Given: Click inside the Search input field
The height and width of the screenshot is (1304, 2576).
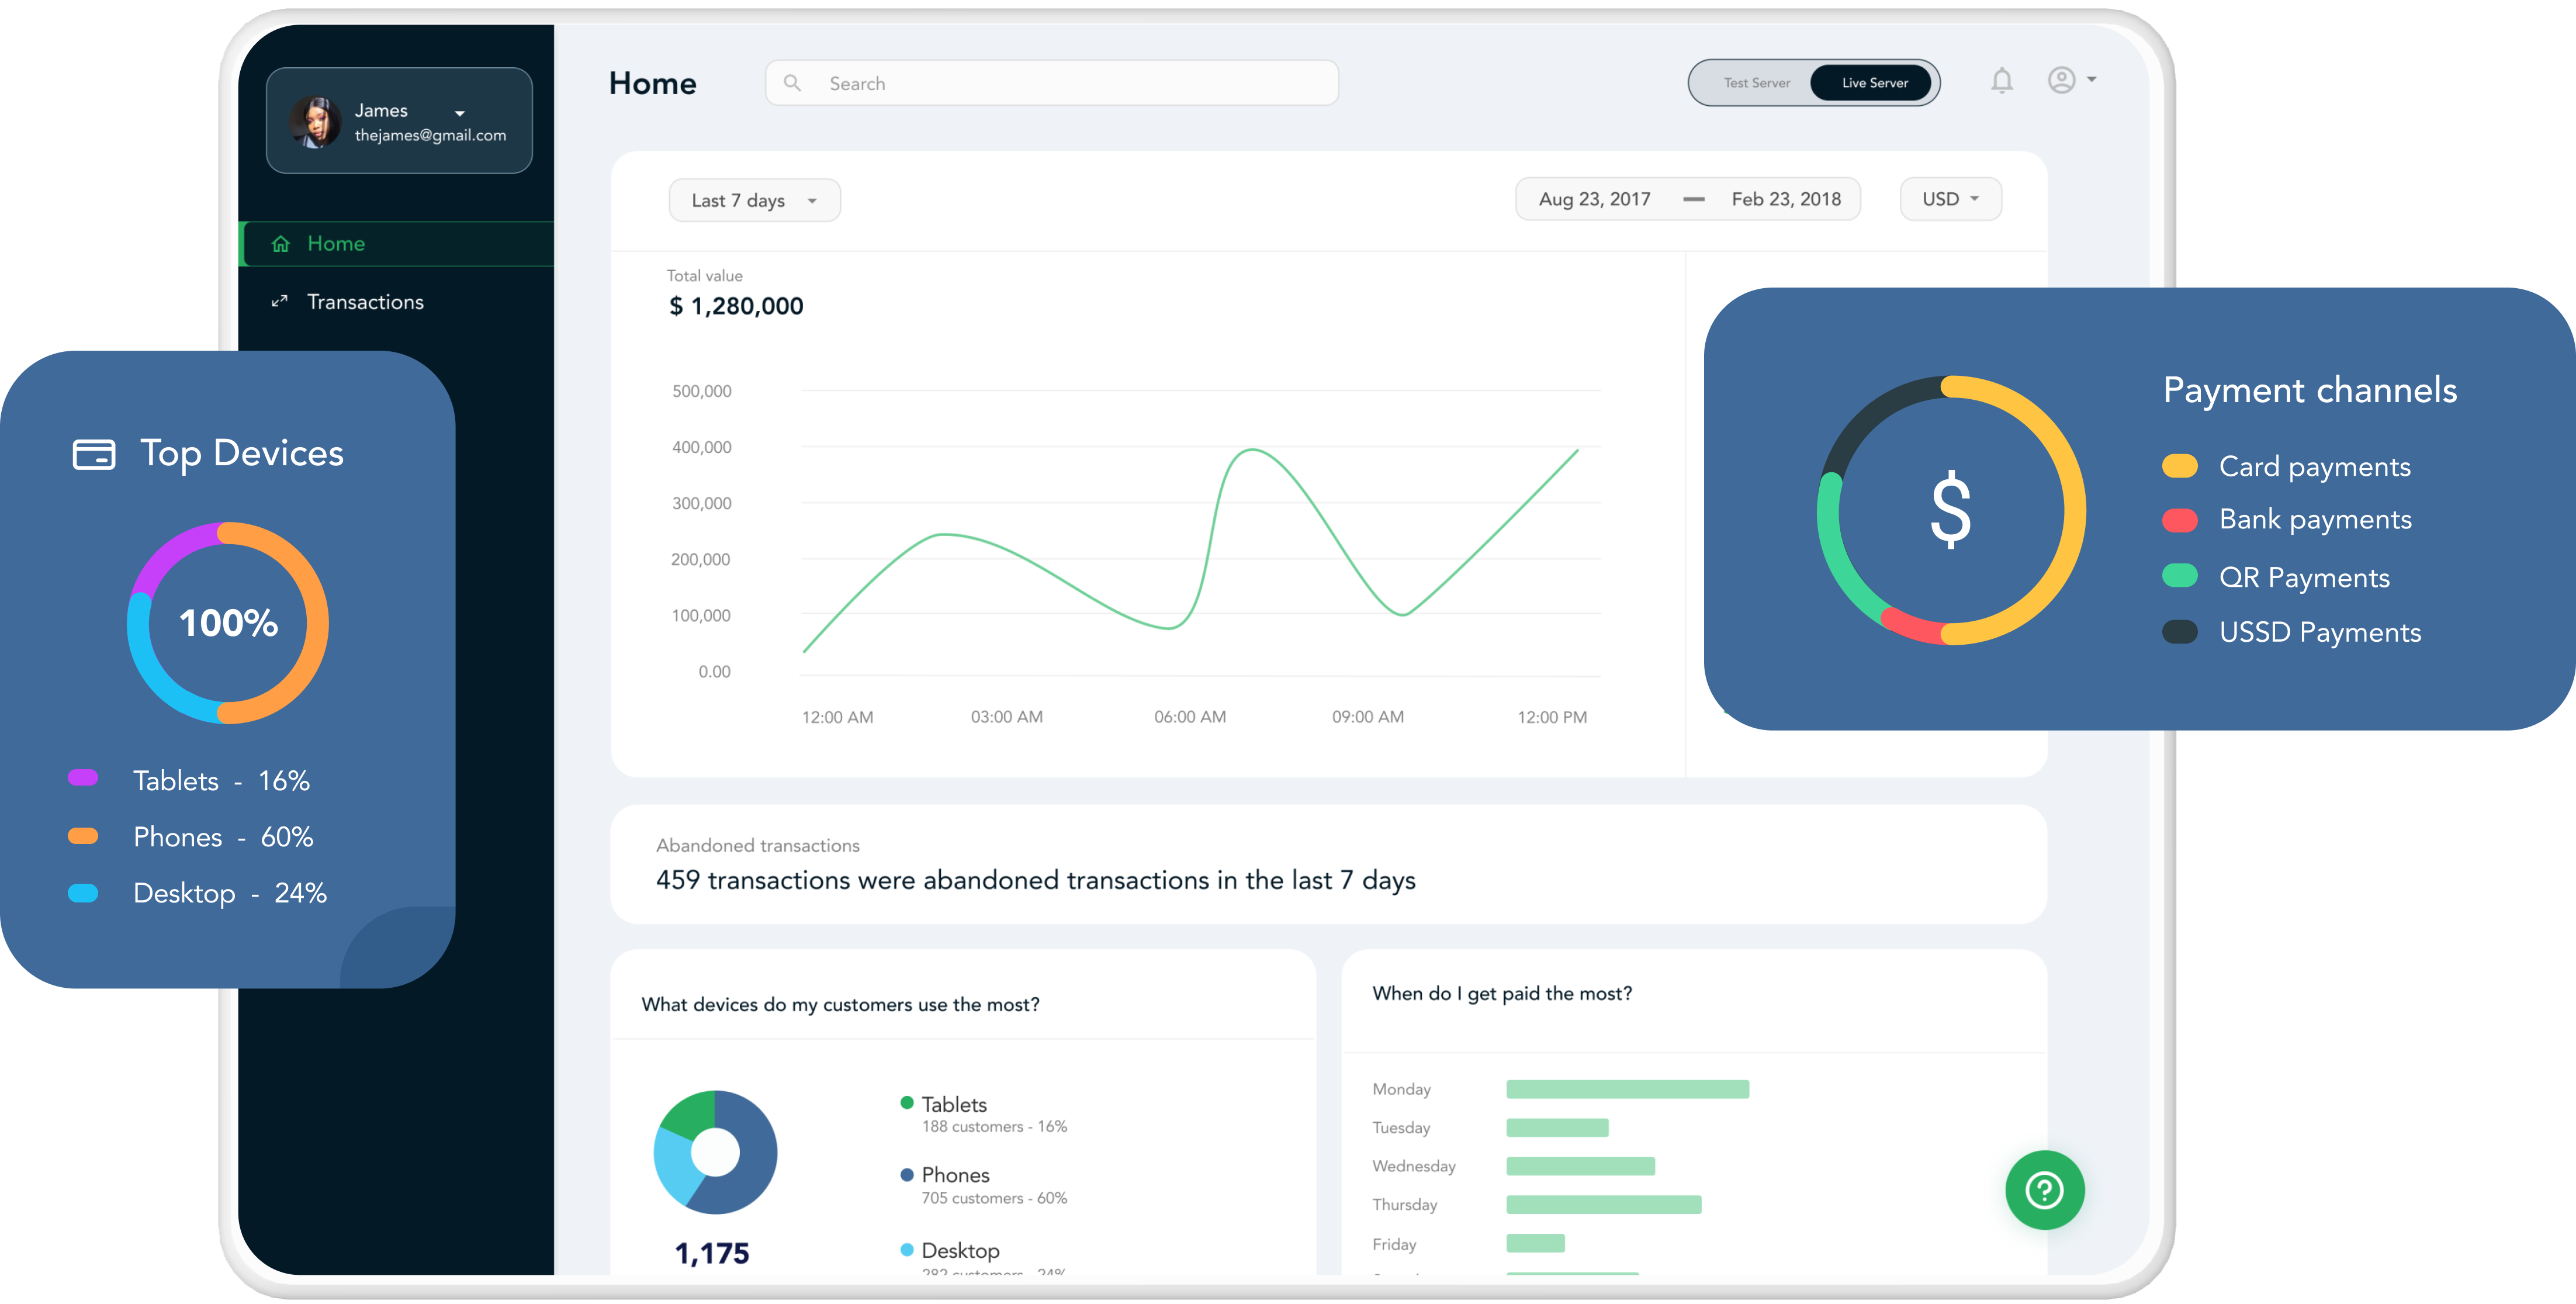Looking at the screenshot, I should coord(1000,83).
